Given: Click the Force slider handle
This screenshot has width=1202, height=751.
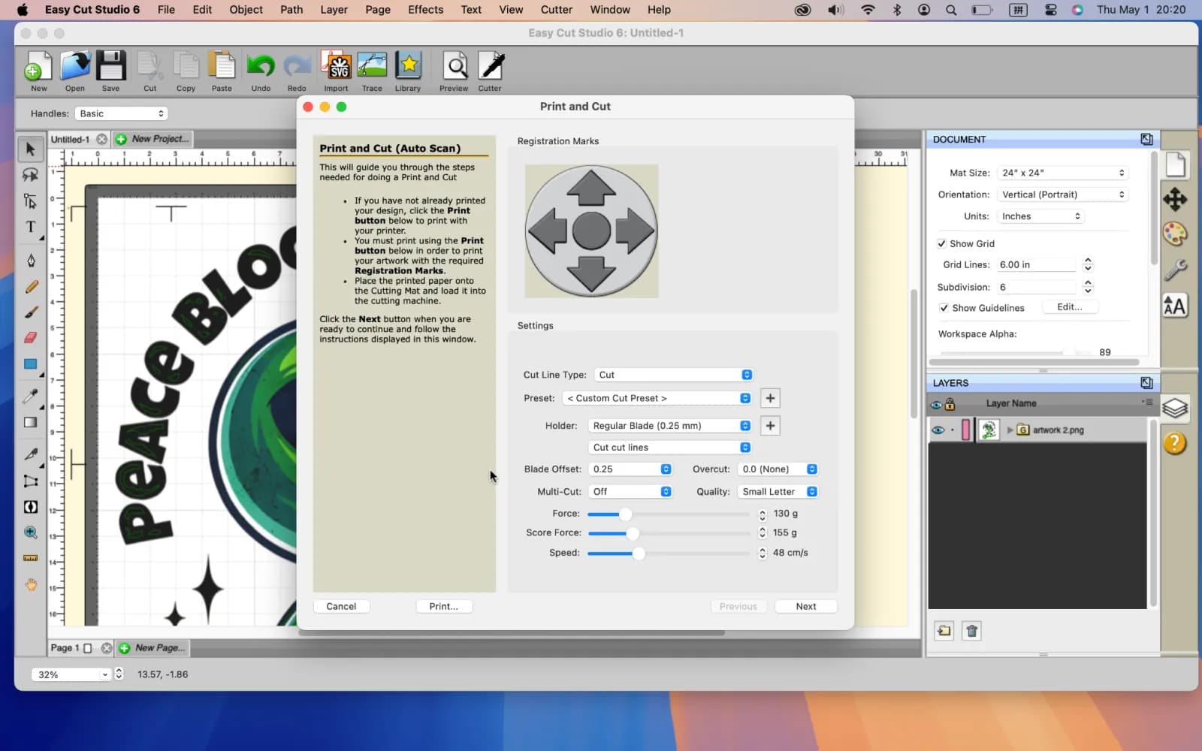Looking at the screenshot, I should (625, 514).
